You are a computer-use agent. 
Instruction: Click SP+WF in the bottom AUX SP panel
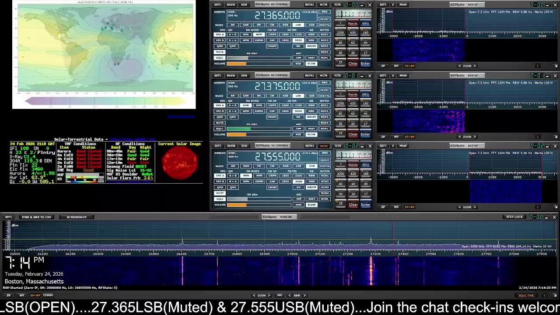coord(409,207)
